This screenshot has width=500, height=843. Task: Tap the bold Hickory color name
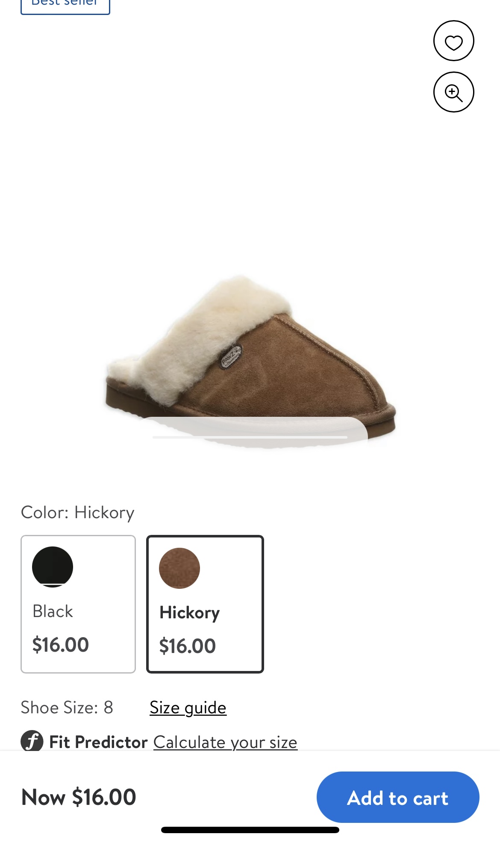(x=190, y=613)
